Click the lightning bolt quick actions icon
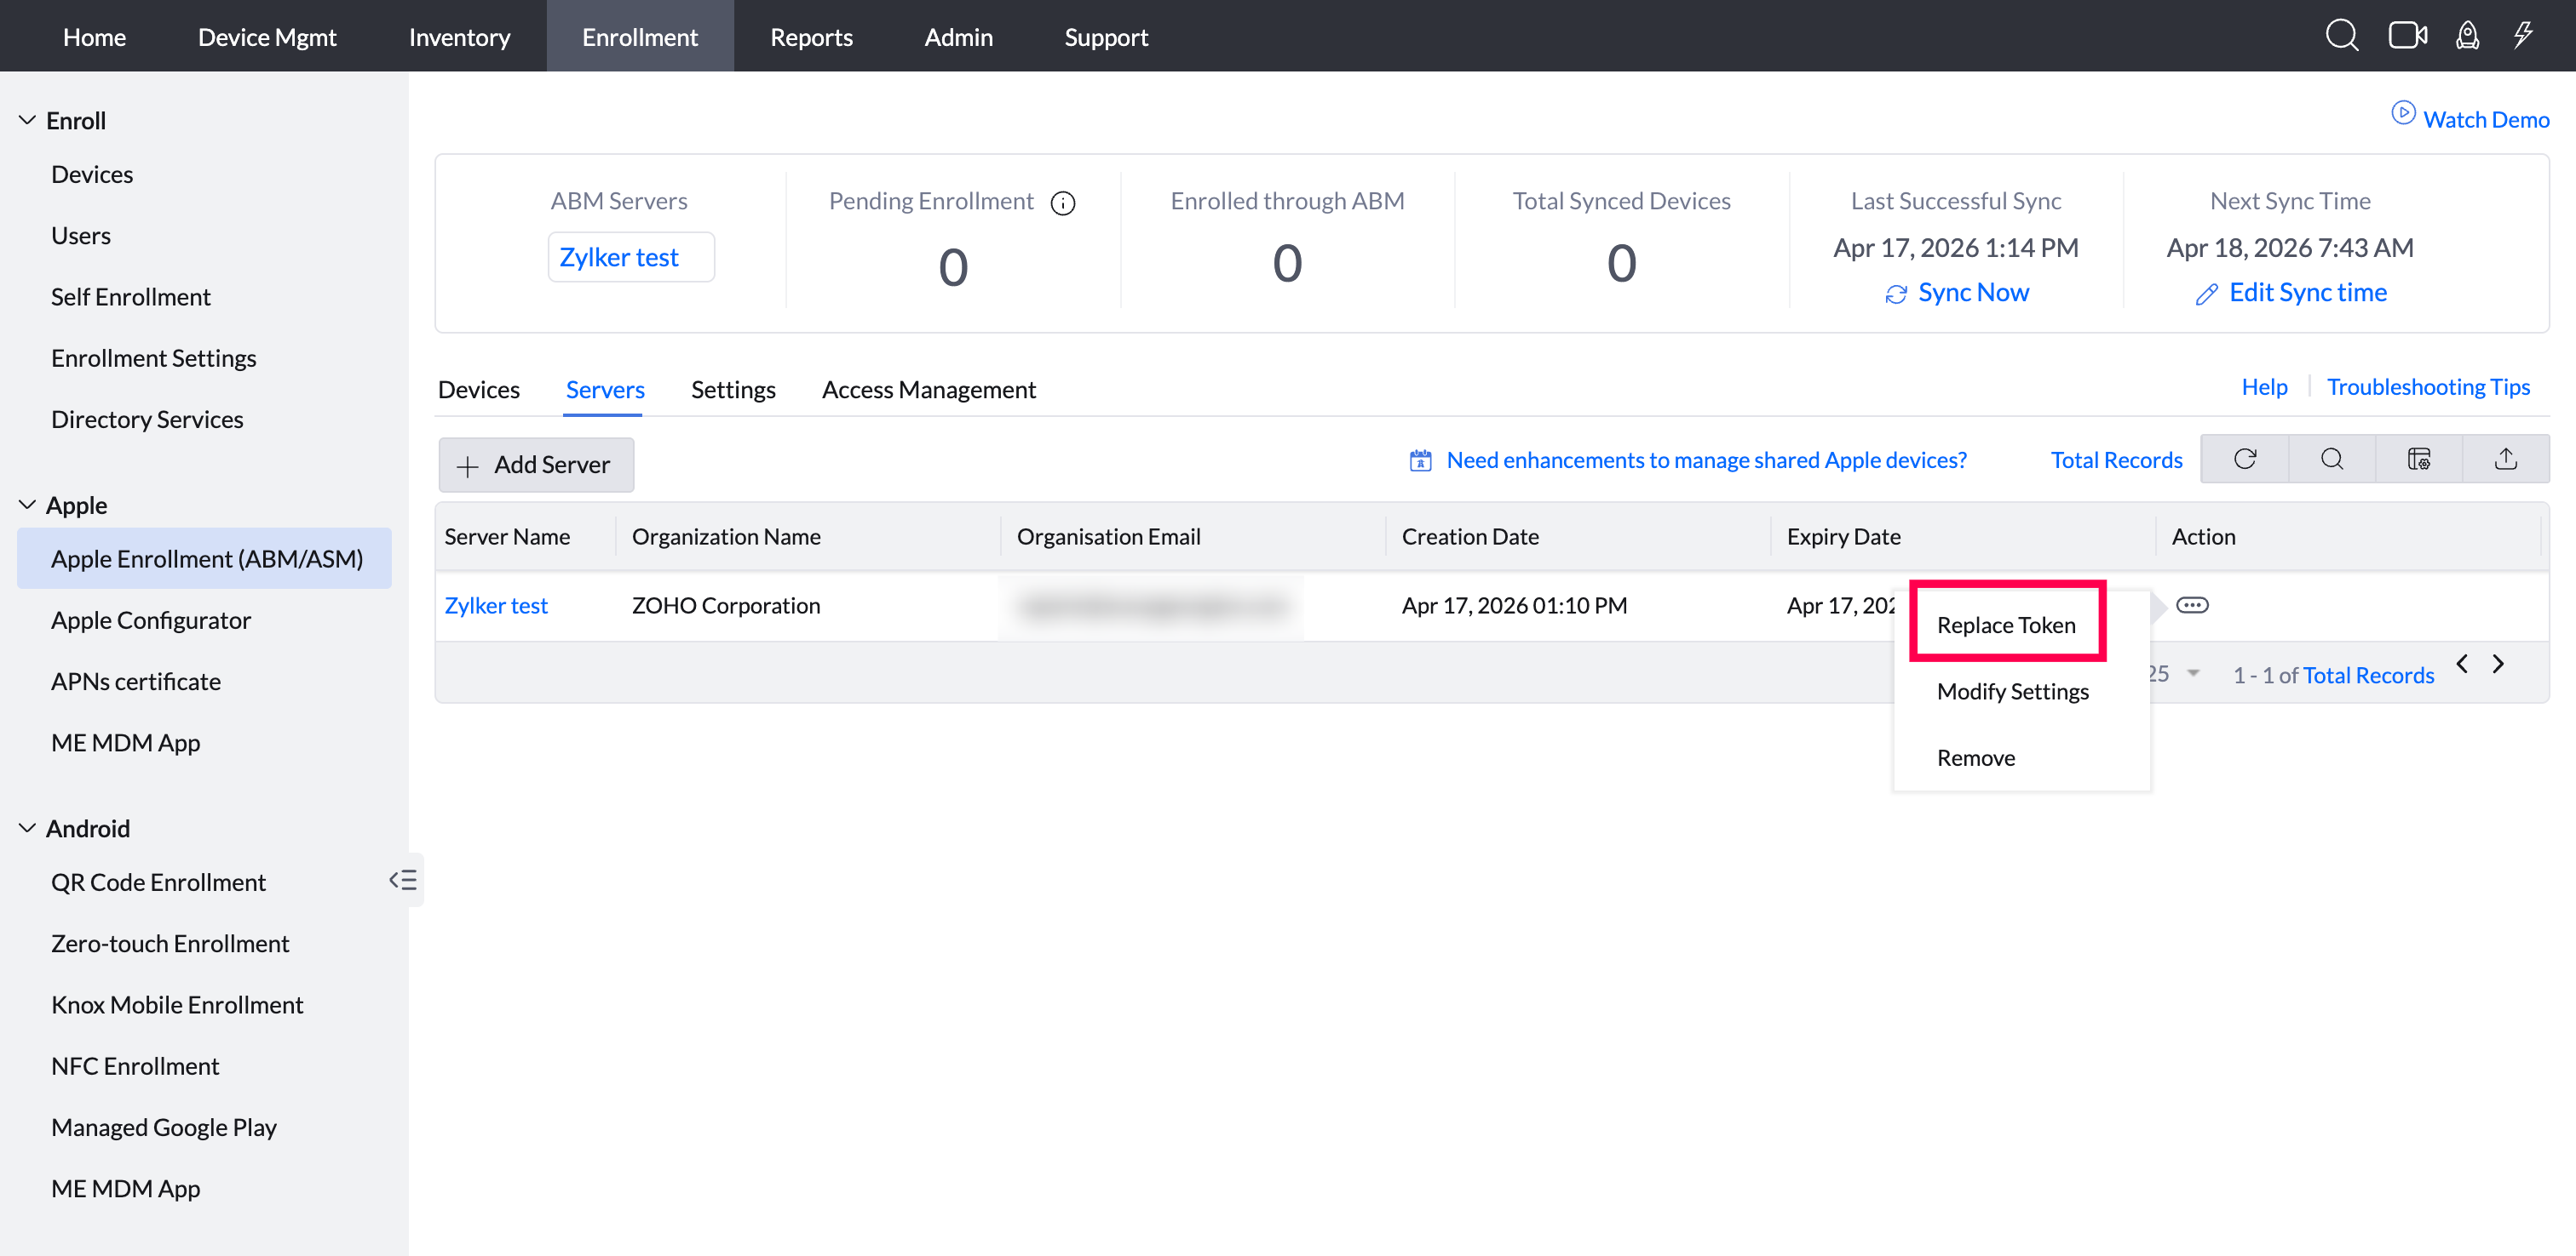 [x=2523, y=36]
